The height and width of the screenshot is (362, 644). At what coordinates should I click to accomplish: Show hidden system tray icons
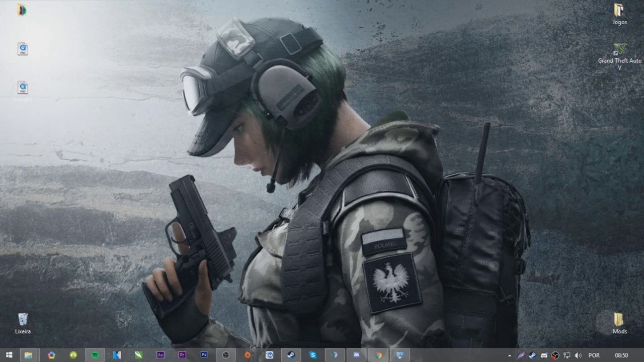(510, 355)
